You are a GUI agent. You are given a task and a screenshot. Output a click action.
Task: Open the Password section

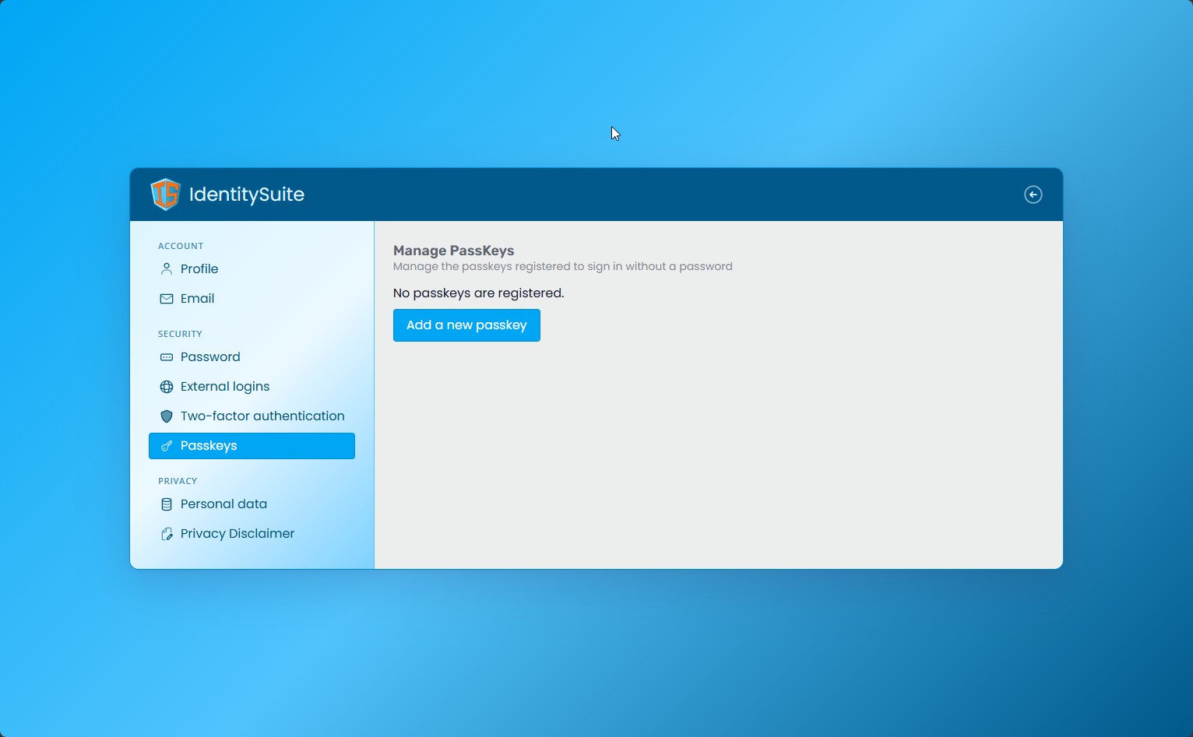coord(252,357)
